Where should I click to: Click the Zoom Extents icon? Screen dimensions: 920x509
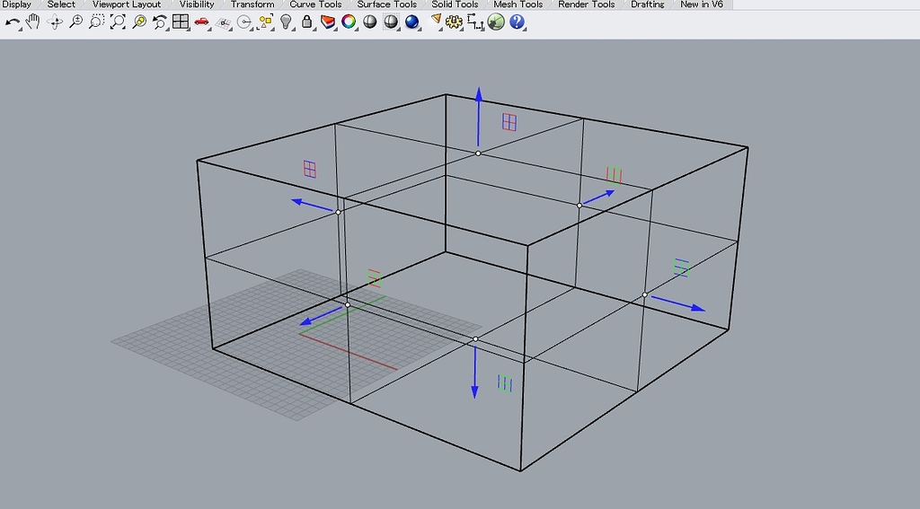(x=118, y=22)
